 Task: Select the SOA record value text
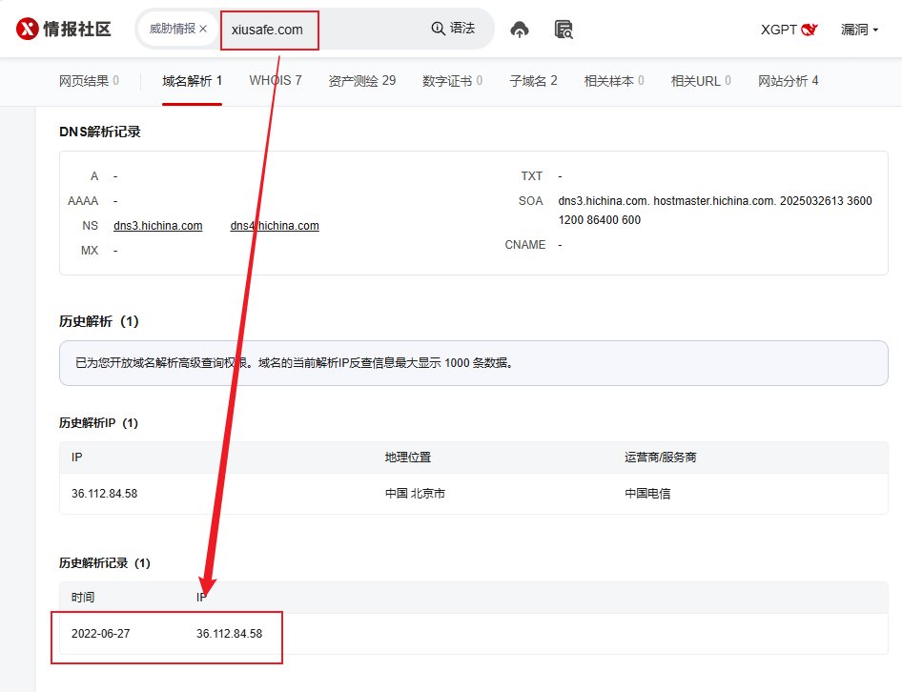point(715,211)
